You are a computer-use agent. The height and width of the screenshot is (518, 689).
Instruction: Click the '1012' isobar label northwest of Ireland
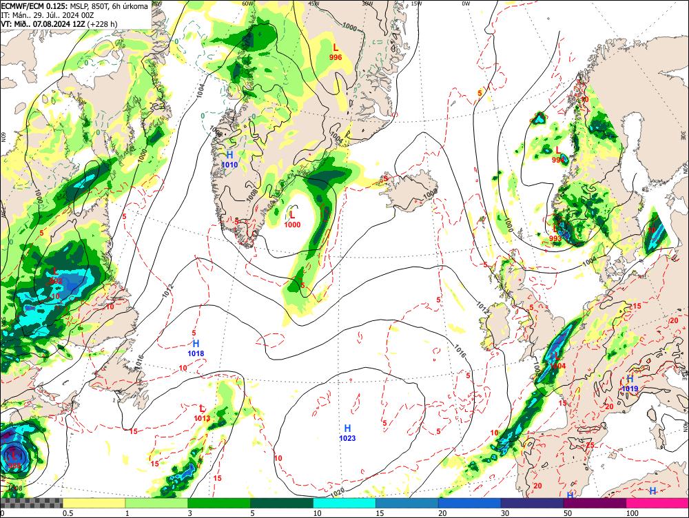(482, 307)
